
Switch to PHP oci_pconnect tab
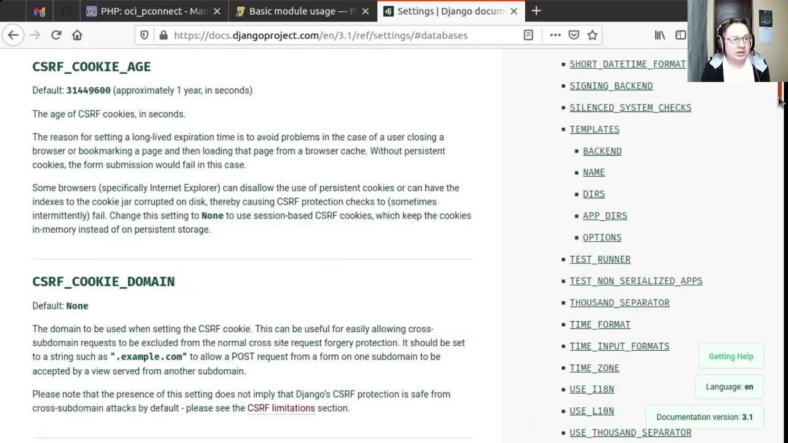point(153,11)
